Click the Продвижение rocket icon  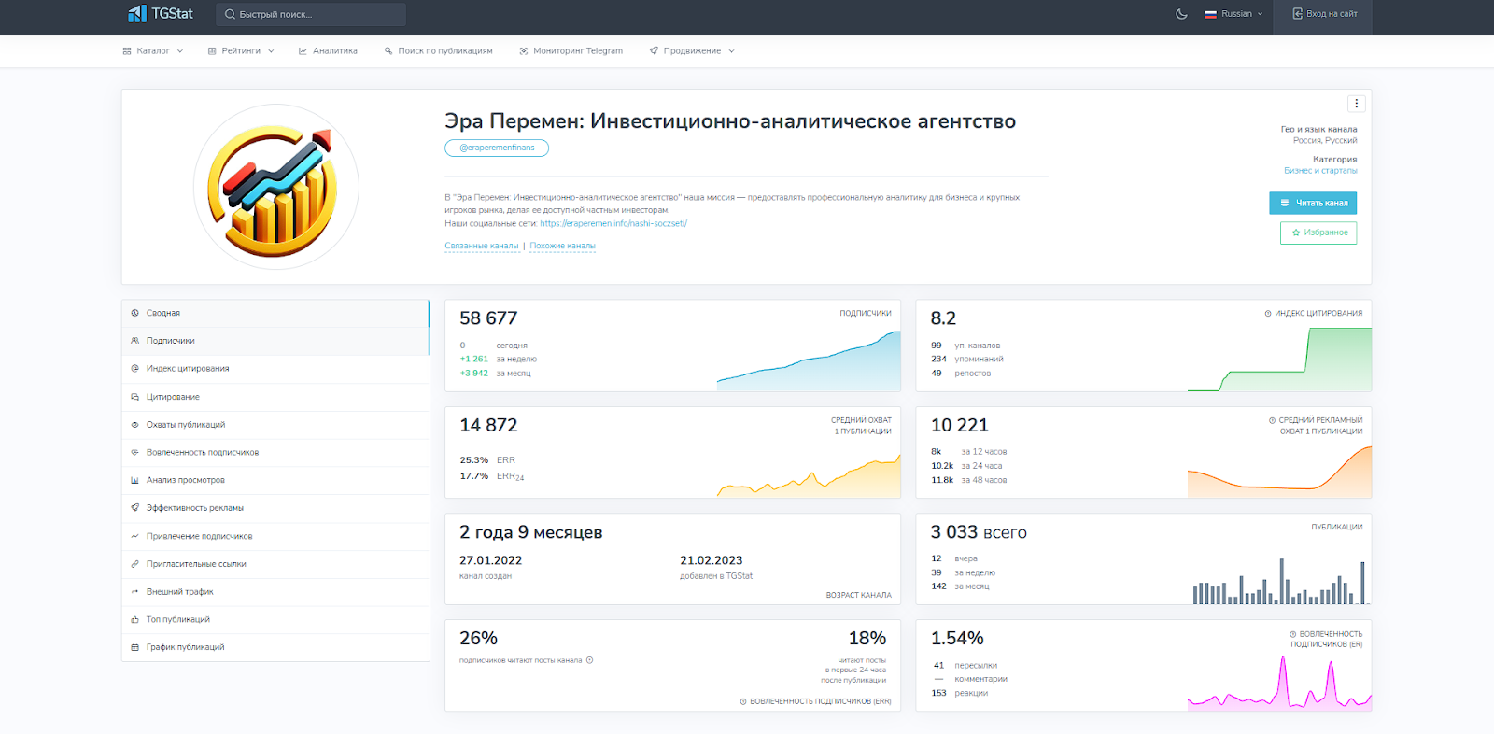[x=654, y=51]
